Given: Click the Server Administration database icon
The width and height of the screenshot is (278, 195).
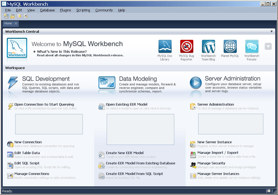Looking at the screenshot, I should click(x=193, y=106).
